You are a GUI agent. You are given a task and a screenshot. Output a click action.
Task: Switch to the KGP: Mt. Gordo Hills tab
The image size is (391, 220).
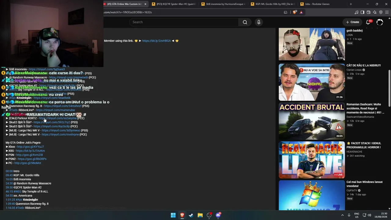coord(273,4)
